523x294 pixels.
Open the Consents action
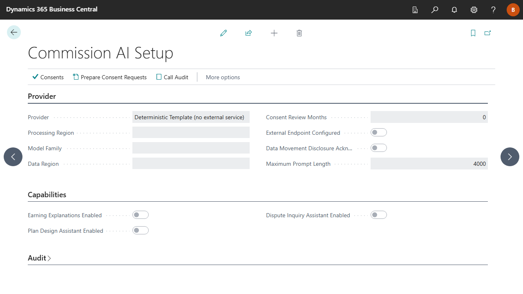(48, 77)
